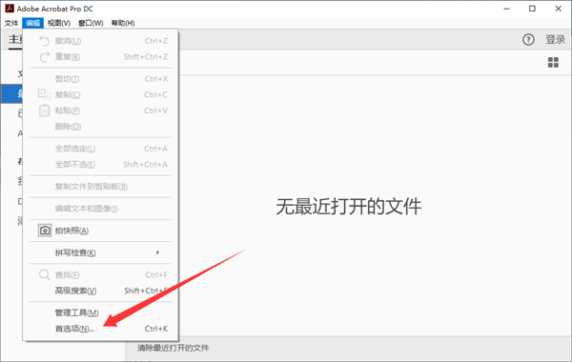This screenshot has height=362, width=572.
Task: Click the copy icon beside 复制
Action: click(45, 94)
